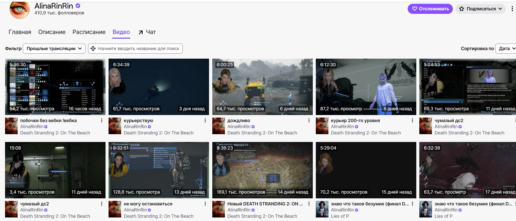Viewport: 516px width, 221px height.
Task: Open video title 'курьерствую'
Action: 139,121
